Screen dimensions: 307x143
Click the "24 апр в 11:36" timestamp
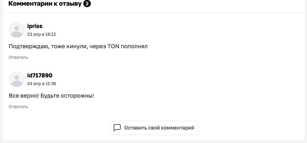tap(41, 84)
